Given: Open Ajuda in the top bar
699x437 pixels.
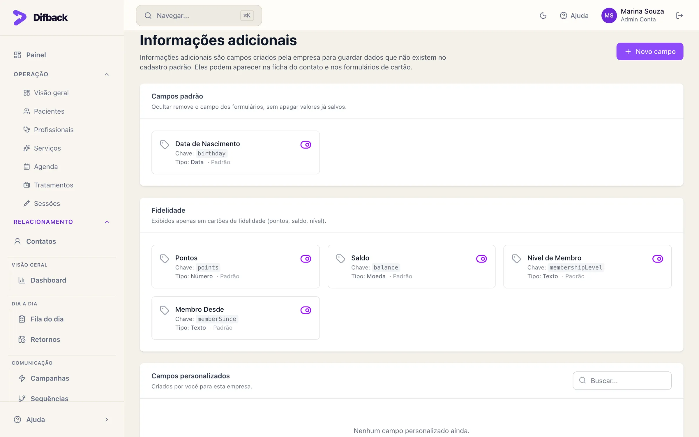Looking at the screenshot, I should 574,16.
